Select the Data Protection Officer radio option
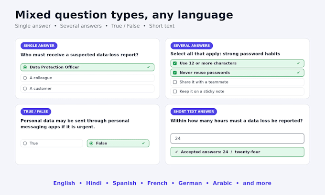Screen dimensions: 325x195 coord(87,67)
